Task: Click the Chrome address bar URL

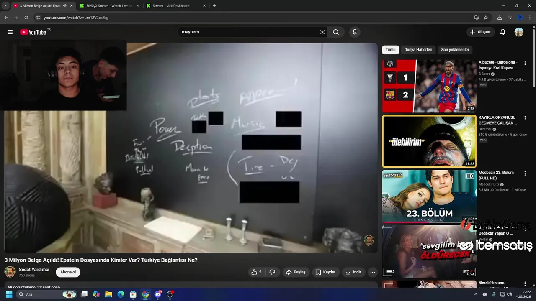Action: click(76, 18)
